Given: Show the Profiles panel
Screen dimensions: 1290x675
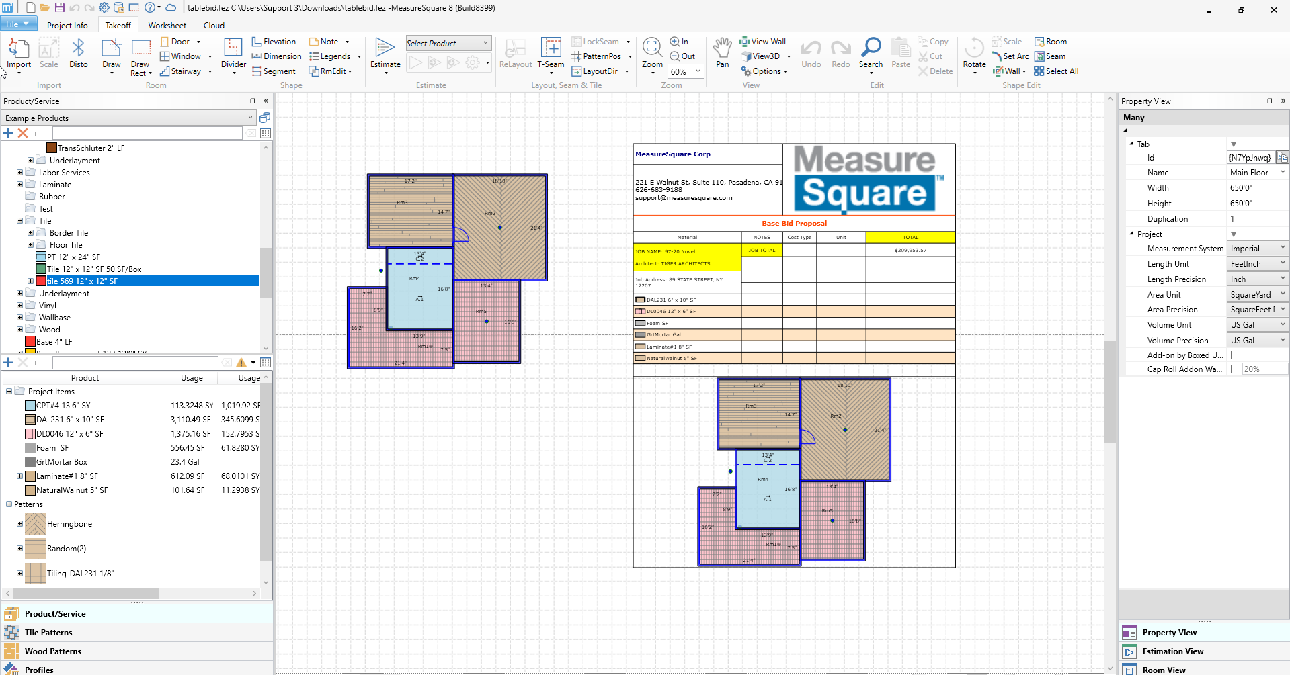Looking at the screenshot, I should pos(137,670).
